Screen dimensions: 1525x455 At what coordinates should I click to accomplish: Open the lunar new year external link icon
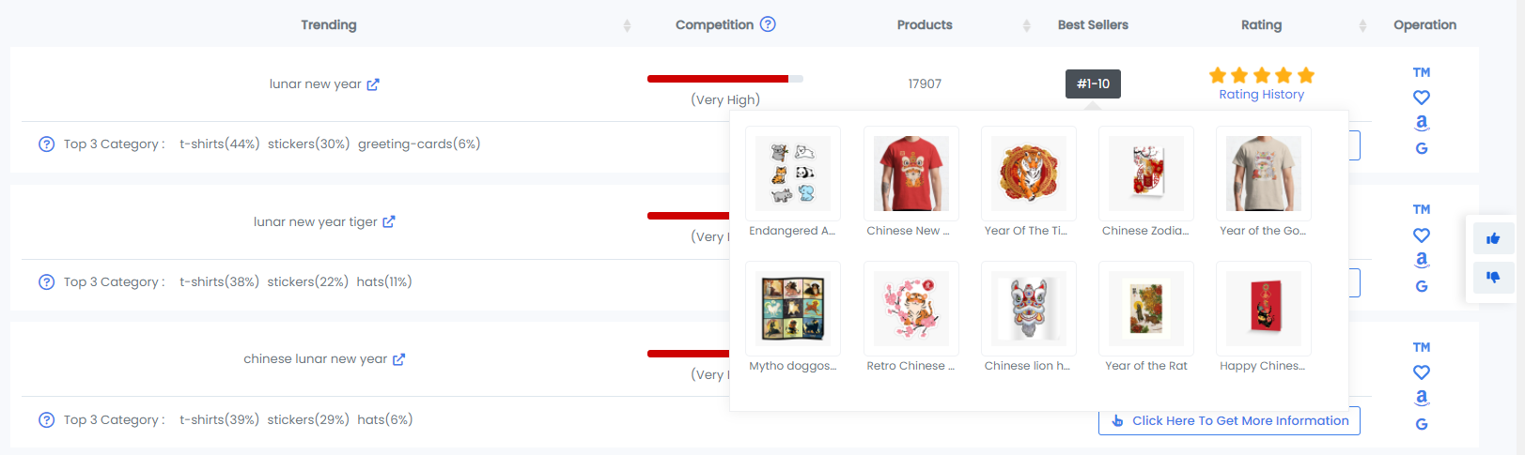pos(373,84)
